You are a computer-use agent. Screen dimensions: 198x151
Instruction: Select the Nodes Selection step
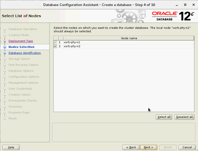coord(22,47)
